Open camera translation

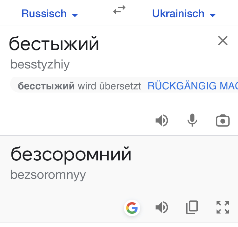(223, 120)
